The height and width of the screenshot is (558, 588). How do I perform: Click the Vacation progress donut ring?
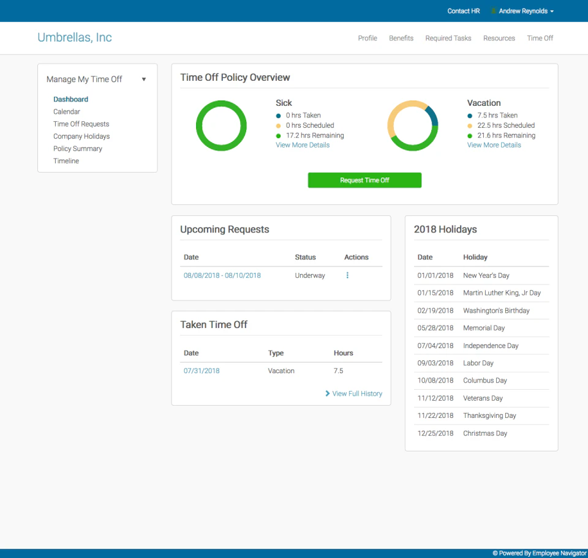click(x=413, y=125)
